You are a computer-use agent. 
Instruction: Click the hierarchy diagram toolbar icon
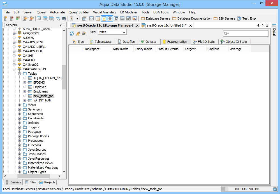coord(128,18)
